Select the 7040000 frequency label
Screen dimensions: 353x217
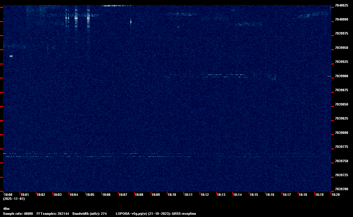click(x=341, y=20)
